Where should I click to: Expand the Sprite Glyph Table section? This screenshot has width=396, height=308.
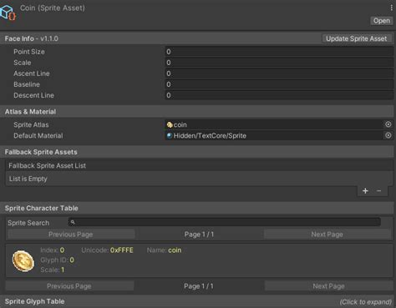point(198,301)
